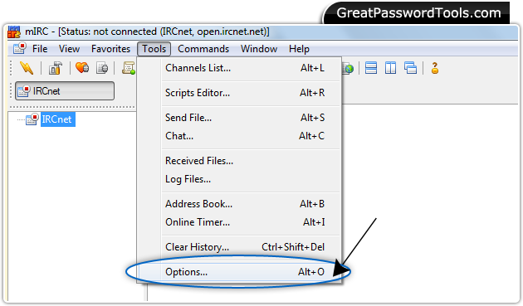Click the Channels List toolbar icon

(x=102, y=68)
